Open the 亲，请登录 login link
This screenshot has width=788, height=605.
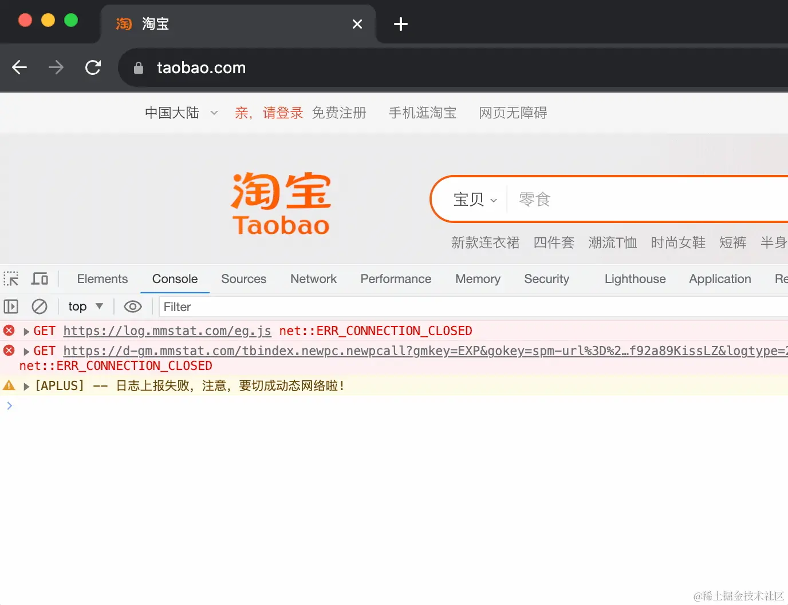pyautogui.click(x=269, y=113)
